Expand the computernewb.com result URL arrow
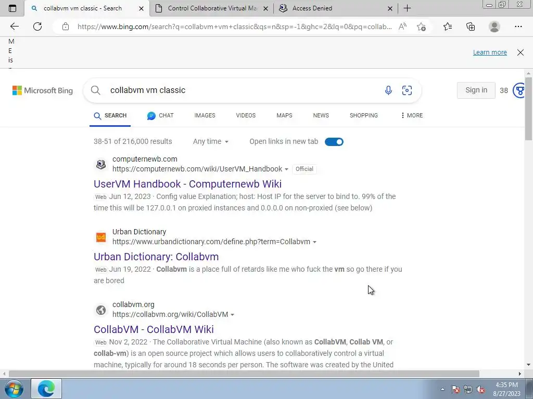Image resolution: width=533 pixels, height=399 pixels. [287, 169]
